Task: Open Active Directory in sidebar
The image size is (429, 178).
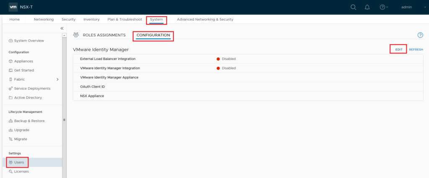Action: [28, 98]
